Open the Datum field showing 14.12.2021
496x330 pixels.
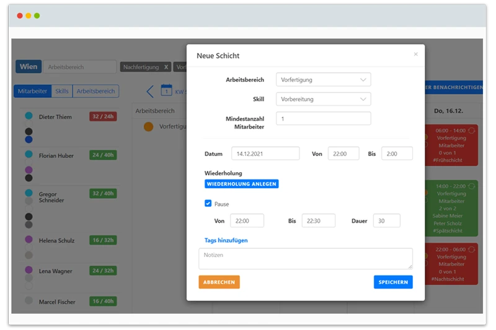coord(265,154)
